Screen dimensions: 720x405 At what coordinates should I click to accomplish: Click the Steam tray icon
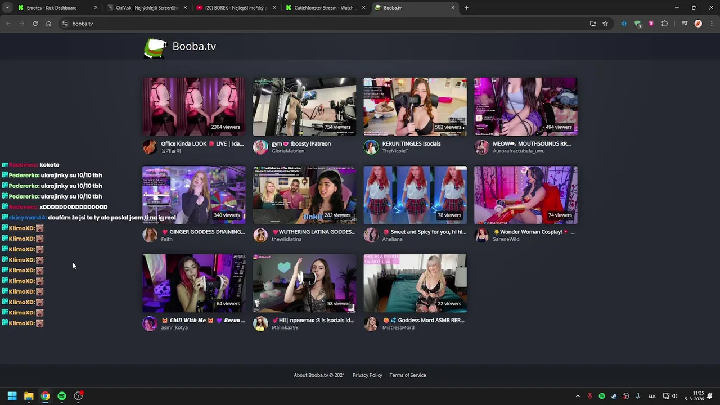(x=614, y=396)
